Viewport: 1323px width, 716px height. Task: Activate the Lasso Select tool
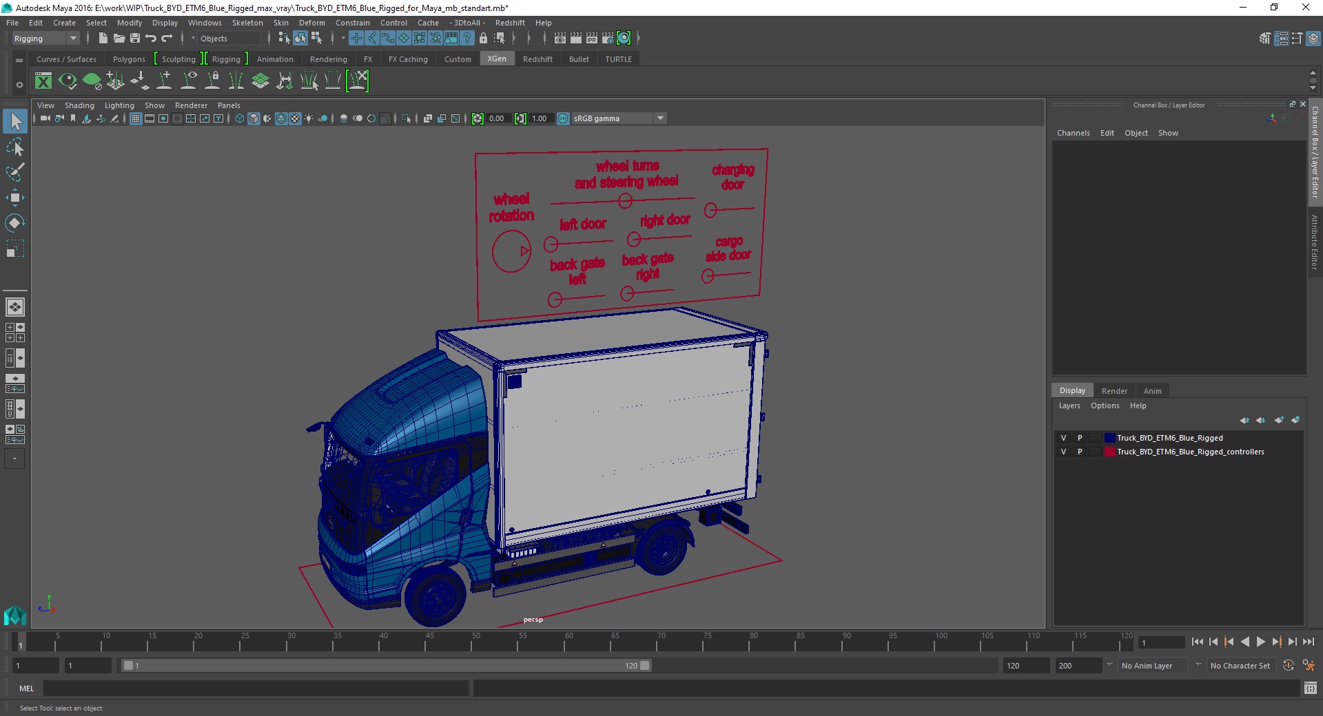(15, 147)
